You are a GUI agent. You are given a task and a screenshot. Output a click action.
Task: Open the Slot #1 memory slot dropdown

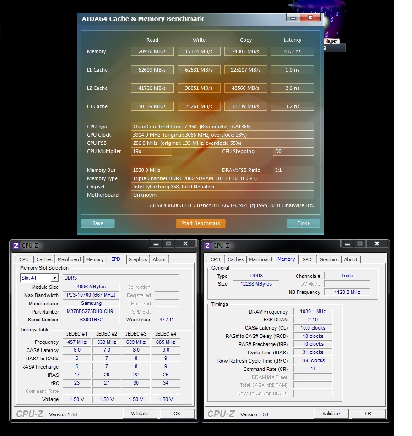click(x=54, y=278)
